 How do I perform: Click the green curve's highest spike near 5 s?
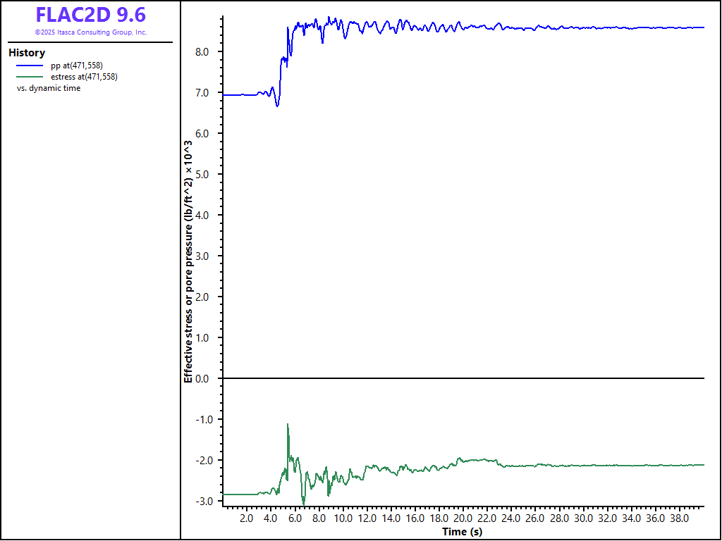tap(288, 425)
